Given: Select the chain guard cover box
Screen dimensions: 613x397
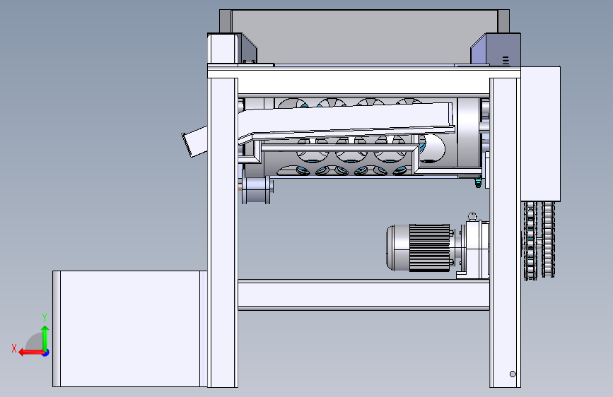Looking at the screenshot, I should (541, 134).
